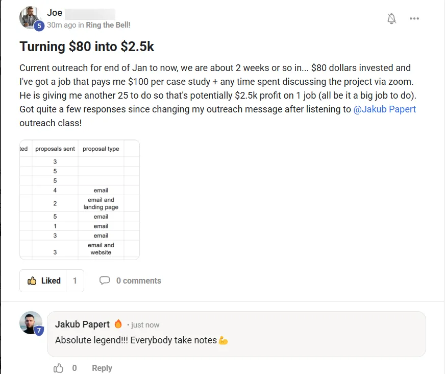Image resolution: width=445 pixels, height=374 pixels.
Task: Click the level 7 badge on Jakub's avatar
Action: (x=39, y=331)
